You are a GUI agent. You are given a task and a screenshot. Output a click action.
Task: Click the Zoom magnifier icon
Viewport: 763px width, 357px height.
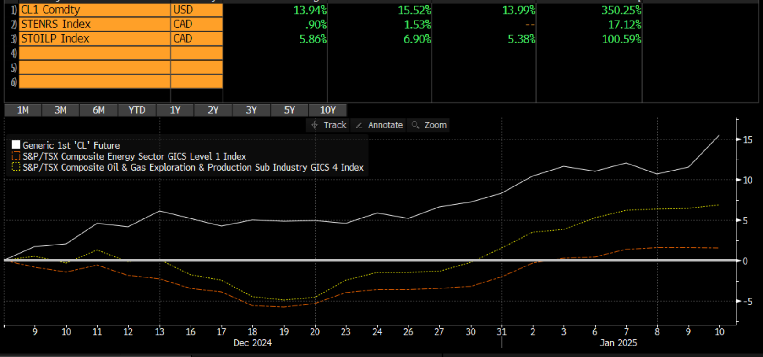click(415, 125)
